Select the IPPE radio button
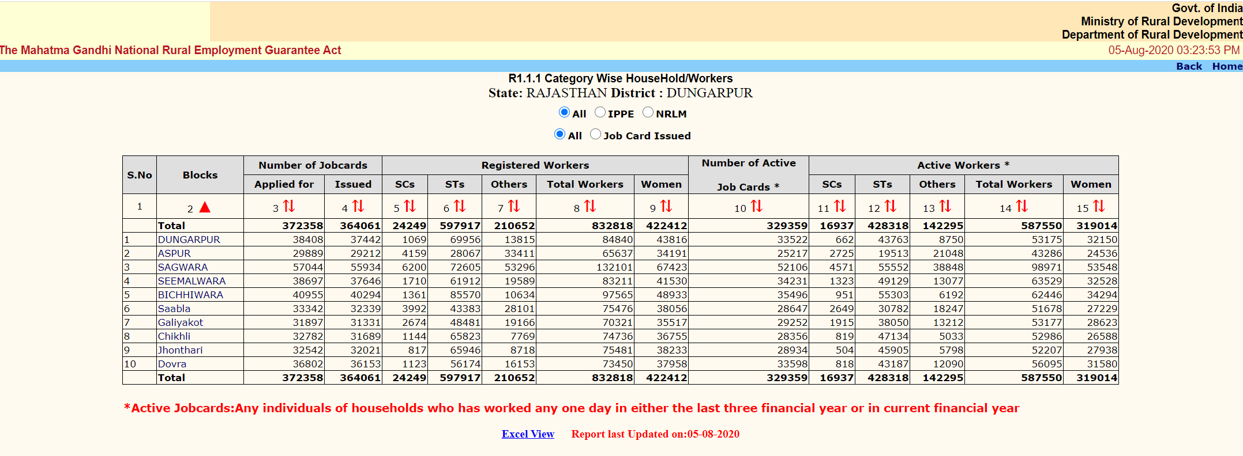This screenshot has width=1243, height=456. pyautogui.click(x=600, y=112)
